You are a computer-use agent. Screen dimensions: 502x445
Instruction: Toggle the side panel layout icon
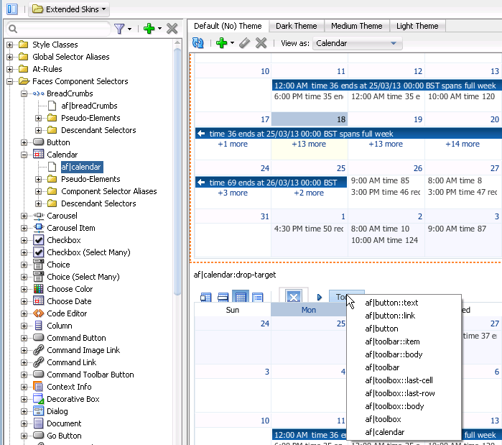(x=11, y=9)
